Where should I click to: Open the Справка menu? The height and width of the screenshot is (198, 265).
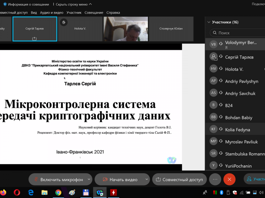(x=113, y=13)
